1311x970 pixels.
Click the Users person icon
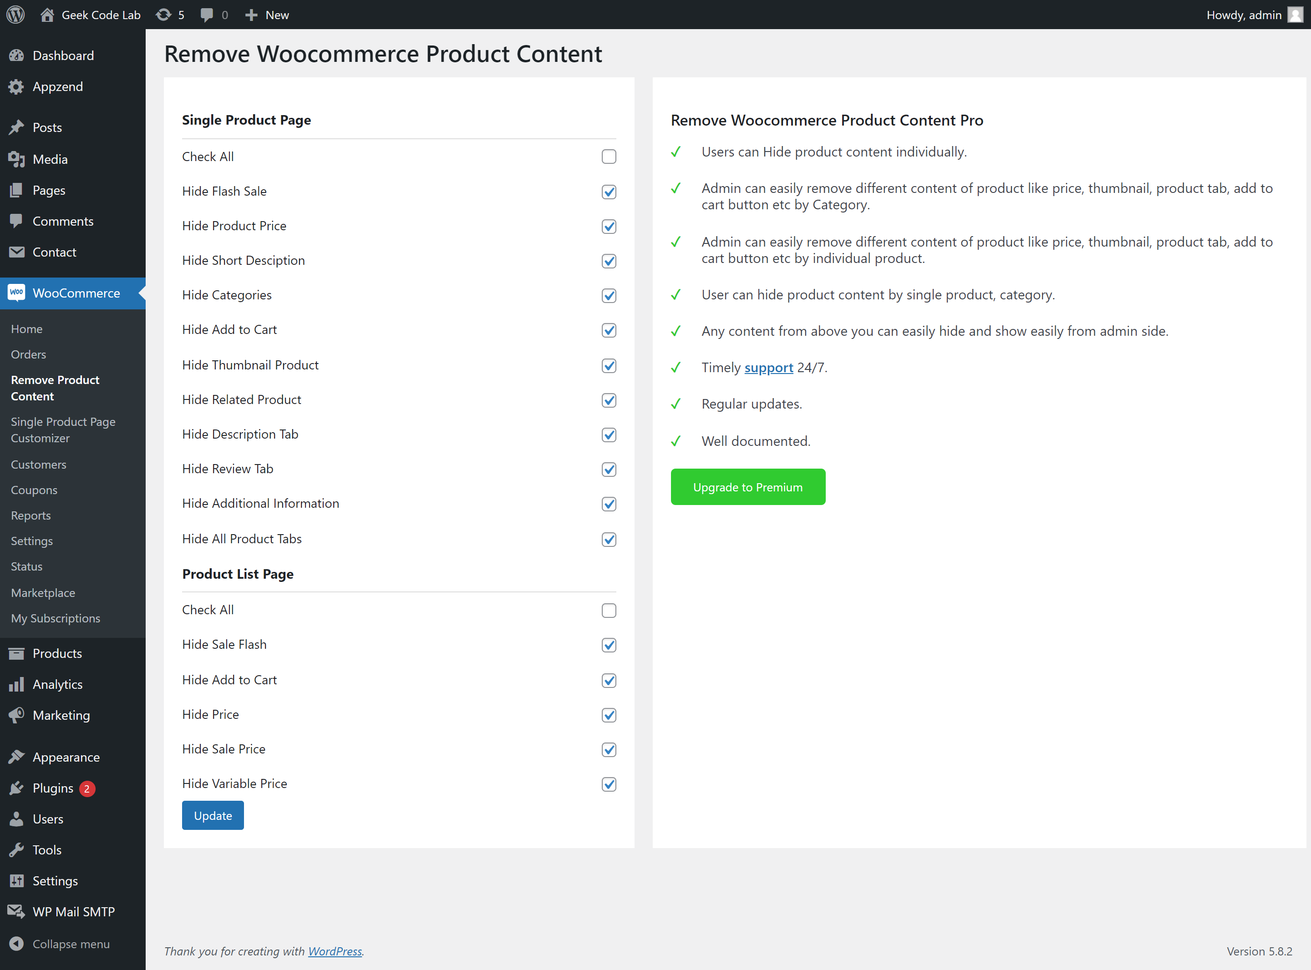pyautogui.click(x=16, y=819)
